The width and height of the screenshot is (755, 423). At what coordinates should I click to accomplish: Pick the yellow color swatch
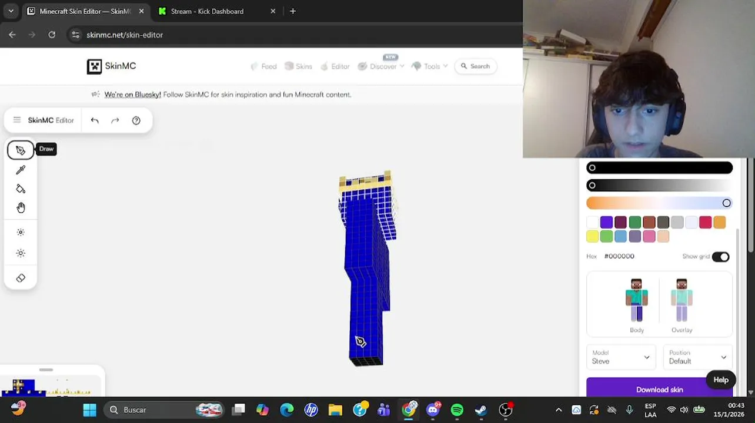click(x=592, y=236)
